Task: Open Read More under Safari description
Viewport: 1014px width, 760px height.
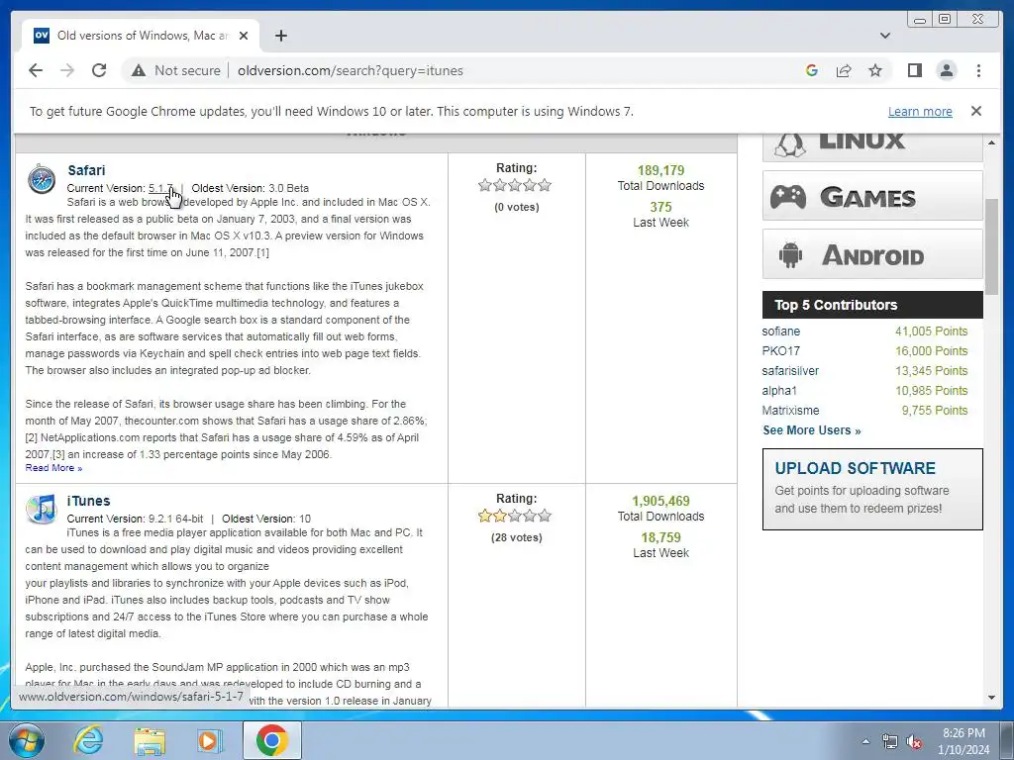Action: click(53, 468)
